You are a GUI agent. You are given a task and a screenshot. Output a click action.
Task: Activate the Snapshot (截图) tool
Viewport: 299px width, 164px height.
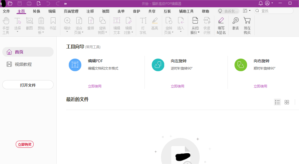[x=29, y=25]
